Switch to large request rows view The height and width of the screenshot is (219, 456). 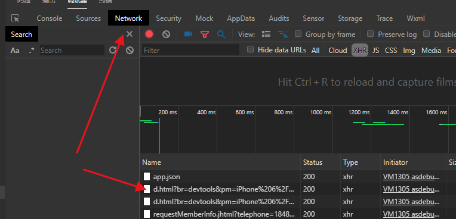coord(266,35)
